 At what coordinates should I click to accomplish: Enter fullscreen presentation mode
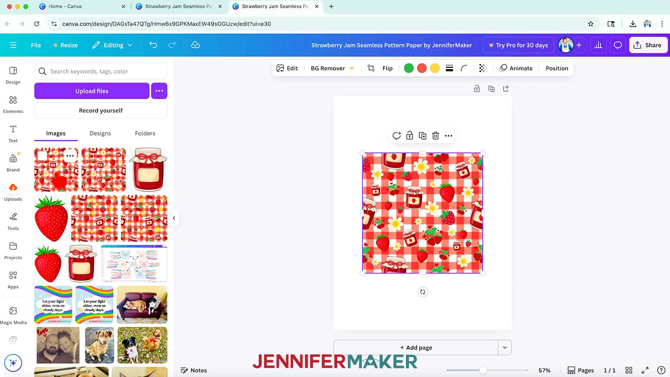[645, 370]
